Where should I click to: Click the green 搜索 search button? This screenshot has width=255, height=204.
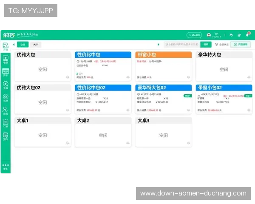206,44
